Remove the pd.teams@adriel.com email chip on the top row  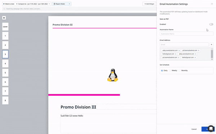199,51
